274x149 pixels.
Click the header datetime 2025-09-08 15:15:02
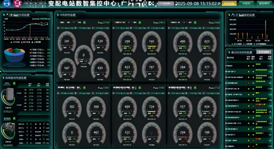pos(197,4)
